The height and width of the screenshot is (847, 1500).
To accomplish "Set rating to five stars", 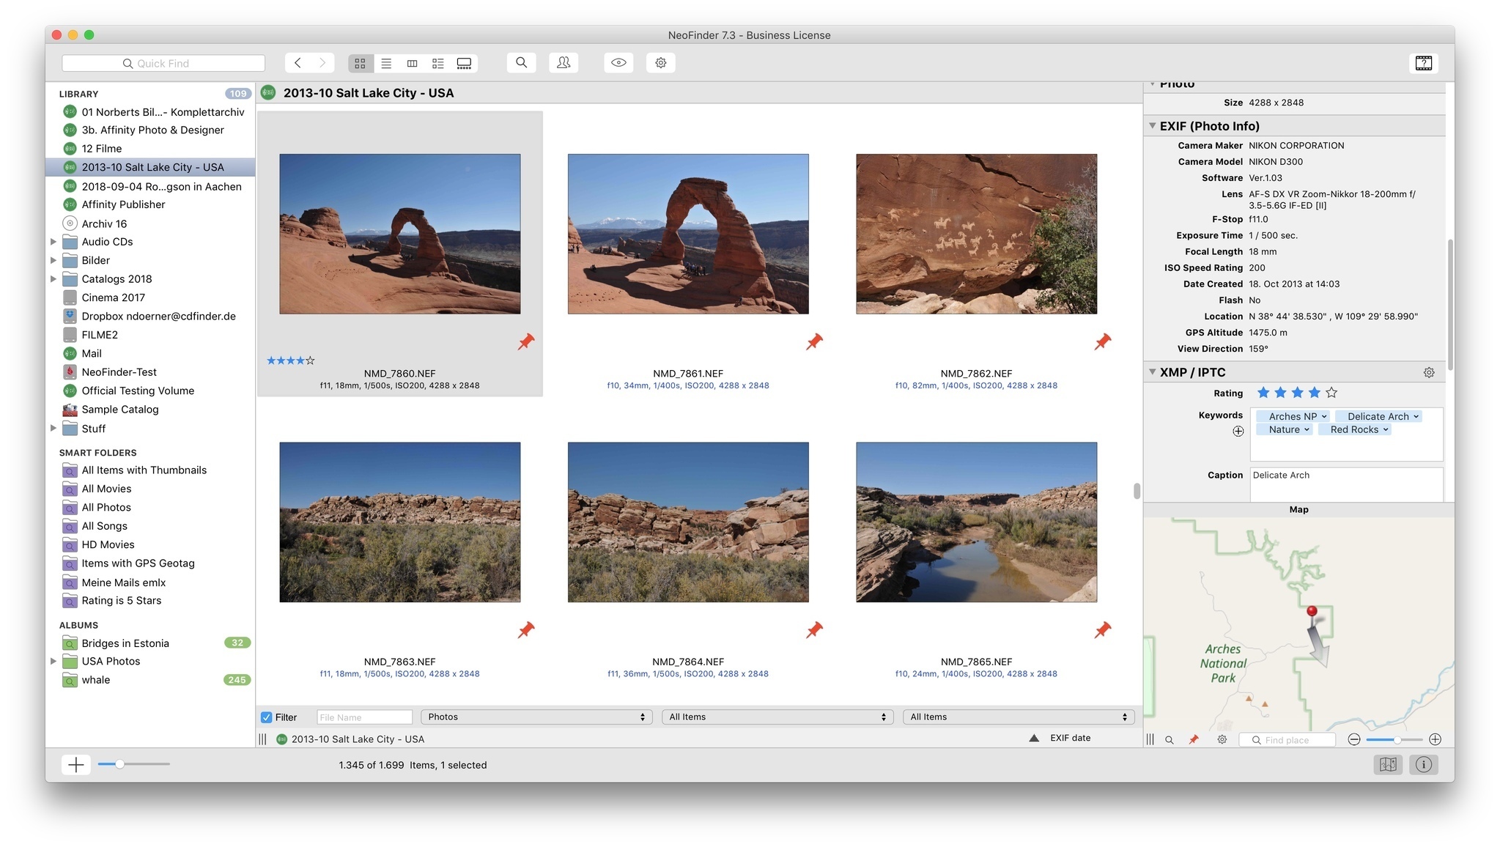I will pos(1331,393).
